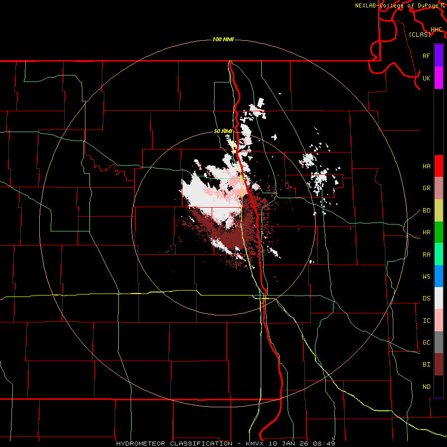Click the GC legend label
The image size is (447, 447).
coord(426,342)
